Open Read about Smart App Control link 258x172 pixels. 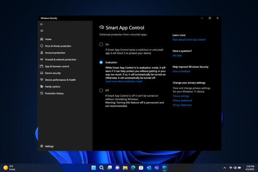click(x=189, y=39)
